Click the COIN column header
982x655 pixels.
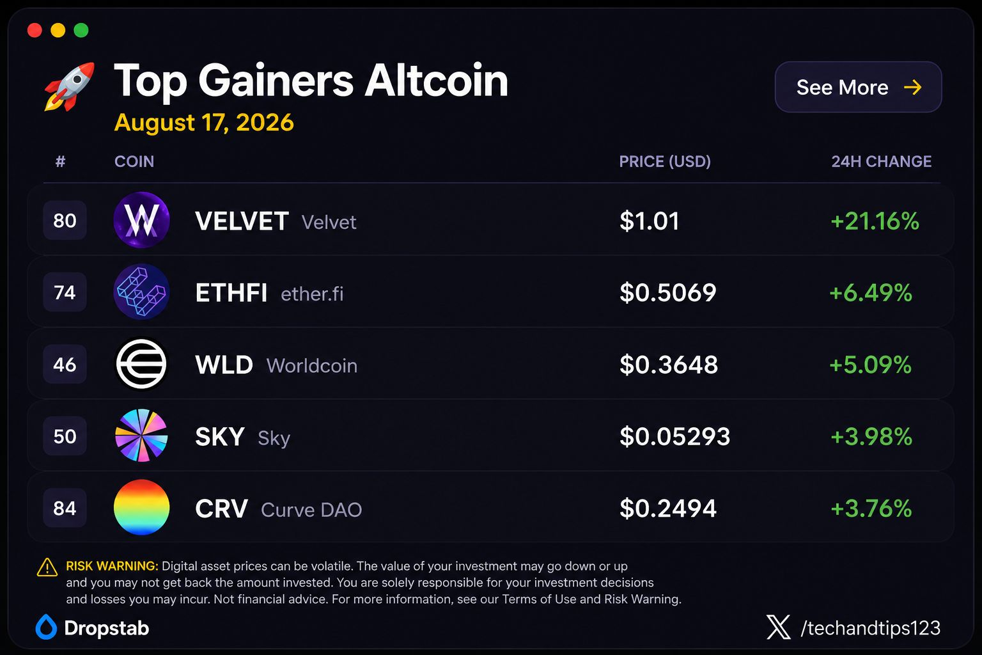[134, 161]
